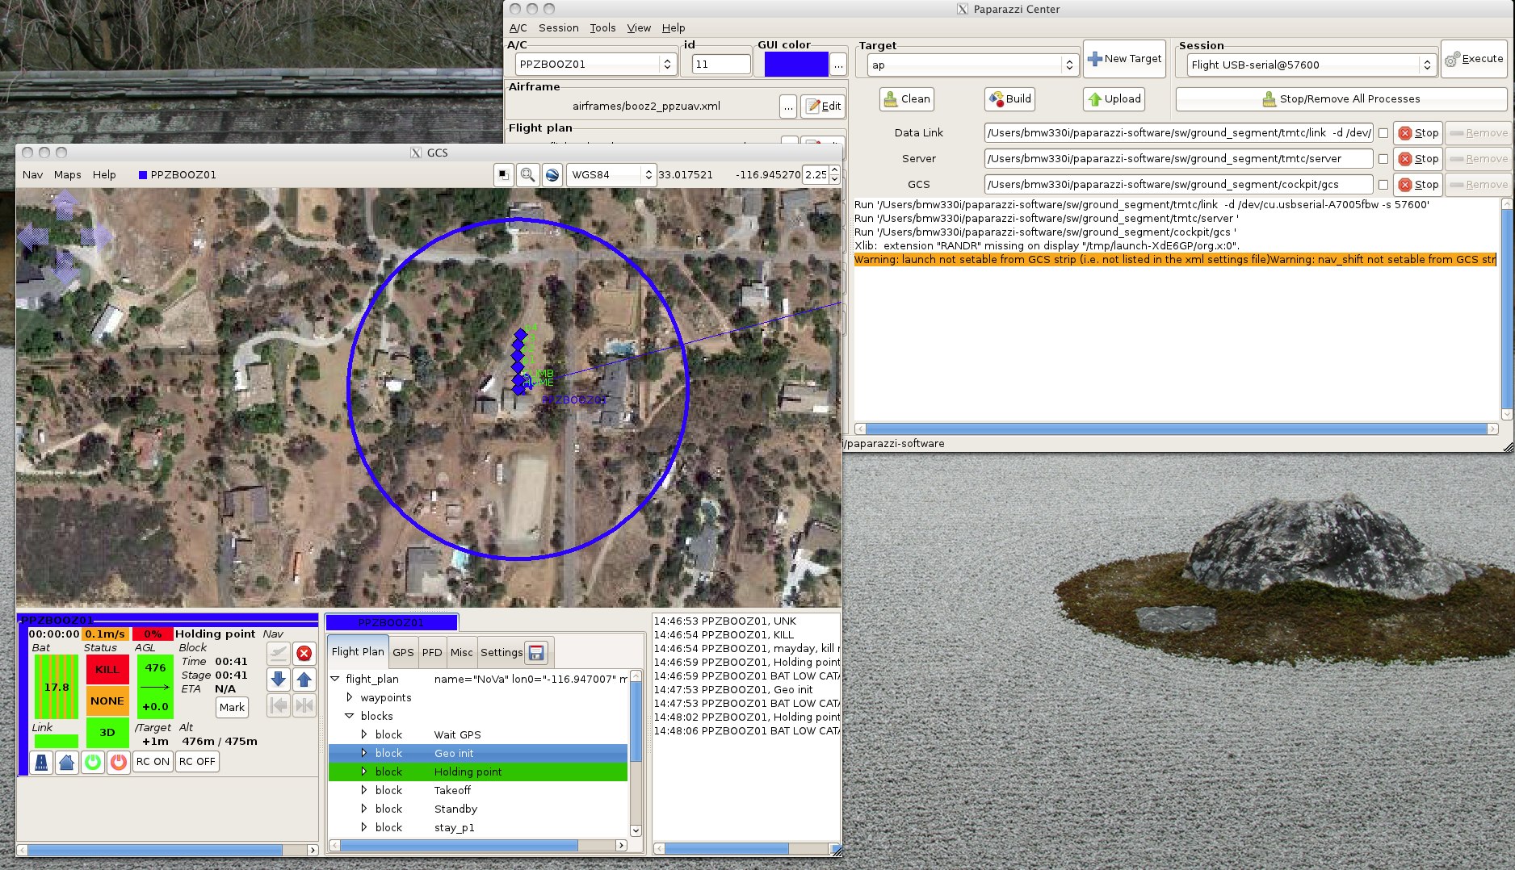Open the A/C name PPZBOOZ01 dropdown
Screen dimensions: 1515x870
point(595,64)
